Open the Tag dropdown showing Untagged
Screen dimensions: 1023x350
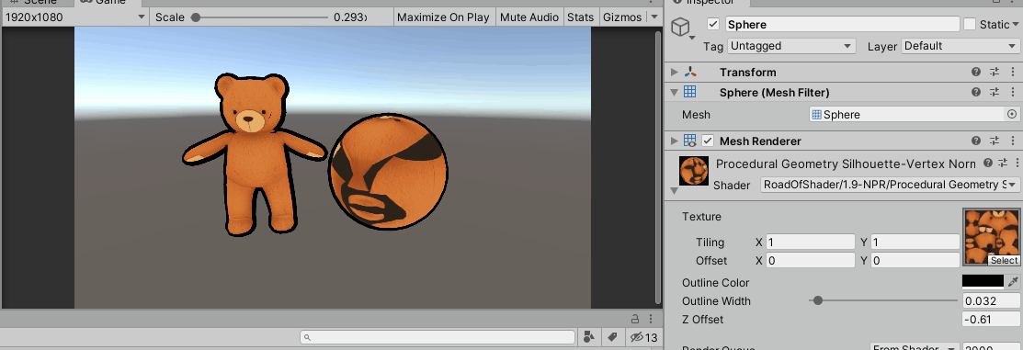(791, 46)
